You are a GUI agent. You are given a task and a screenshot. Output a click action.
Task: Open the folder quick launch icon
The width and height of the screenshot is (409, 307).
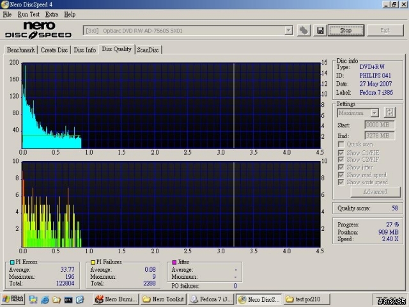click(56, 299)
